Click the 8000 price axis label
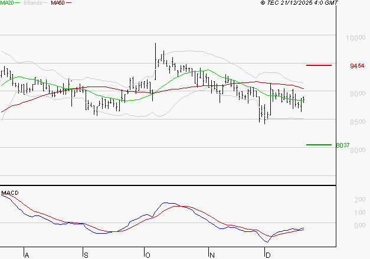Image resolution: width=370 pixels, height=259 pixels. coord(358,150)
